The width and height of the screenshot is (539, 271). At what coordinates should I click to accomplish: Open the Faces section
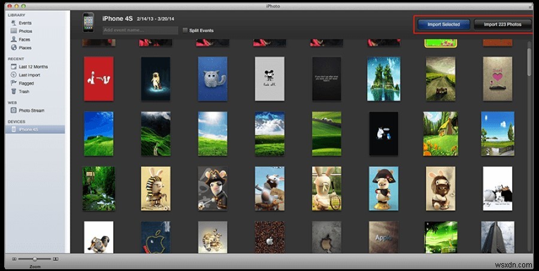point(24,39)
